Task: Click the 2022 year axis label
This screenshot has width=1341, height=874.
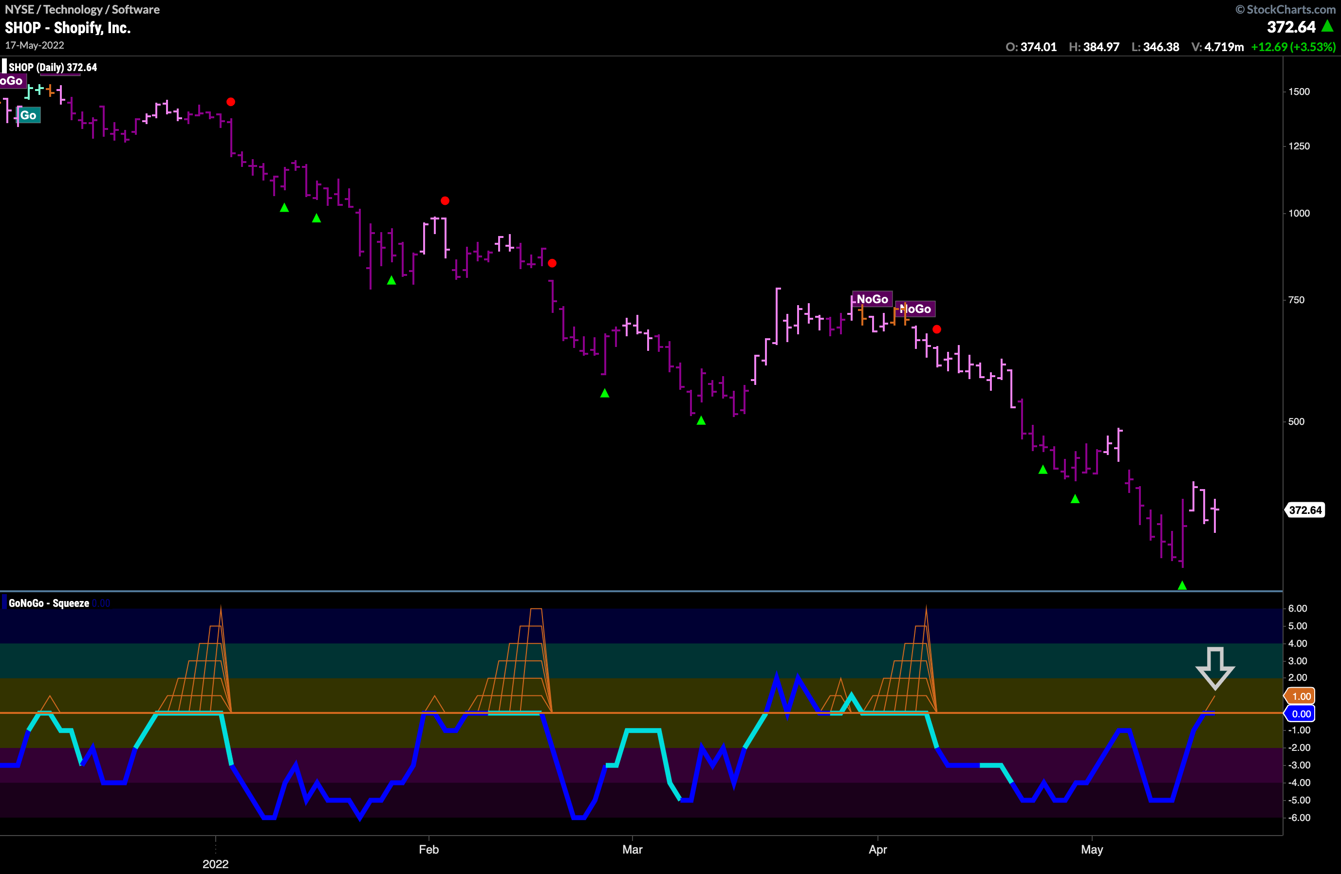Action: point(215,864)
